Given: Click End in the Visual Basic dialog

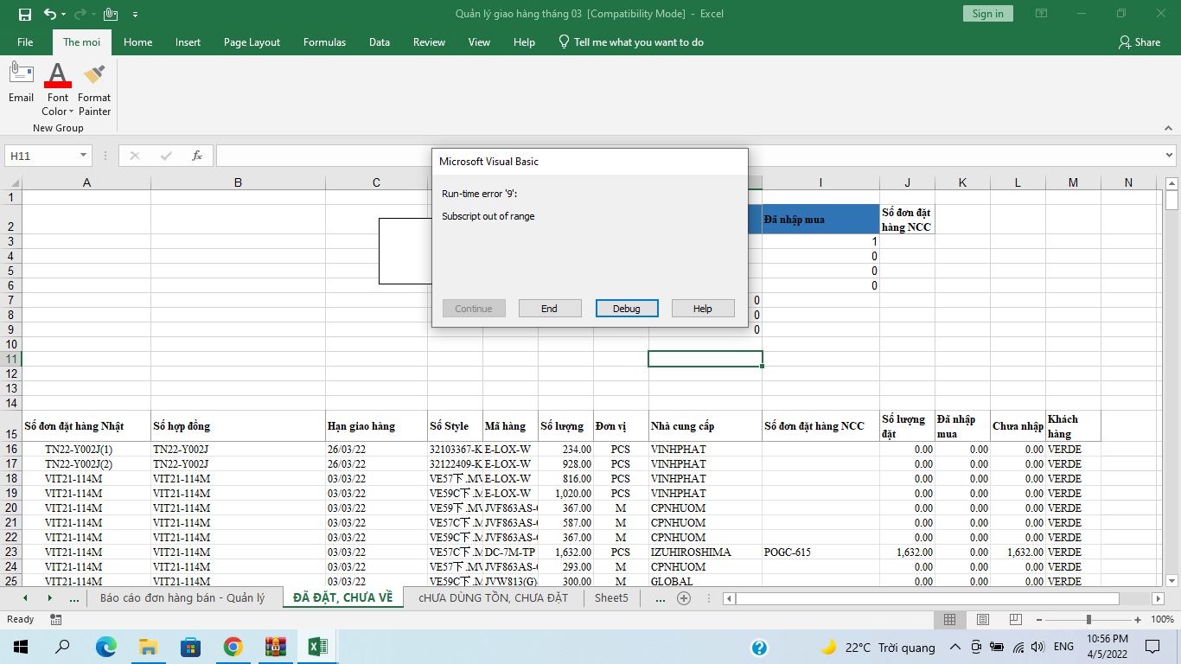Looking at the screenshot, I should (550, 309).
